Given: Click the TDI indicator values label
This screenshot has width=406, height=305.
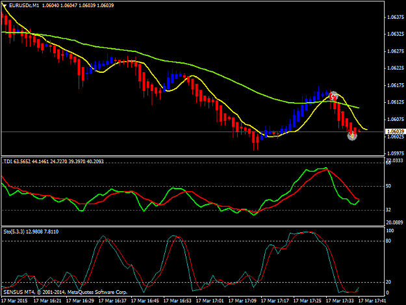Looking at the screenshot, I should (x=54, y=161).
